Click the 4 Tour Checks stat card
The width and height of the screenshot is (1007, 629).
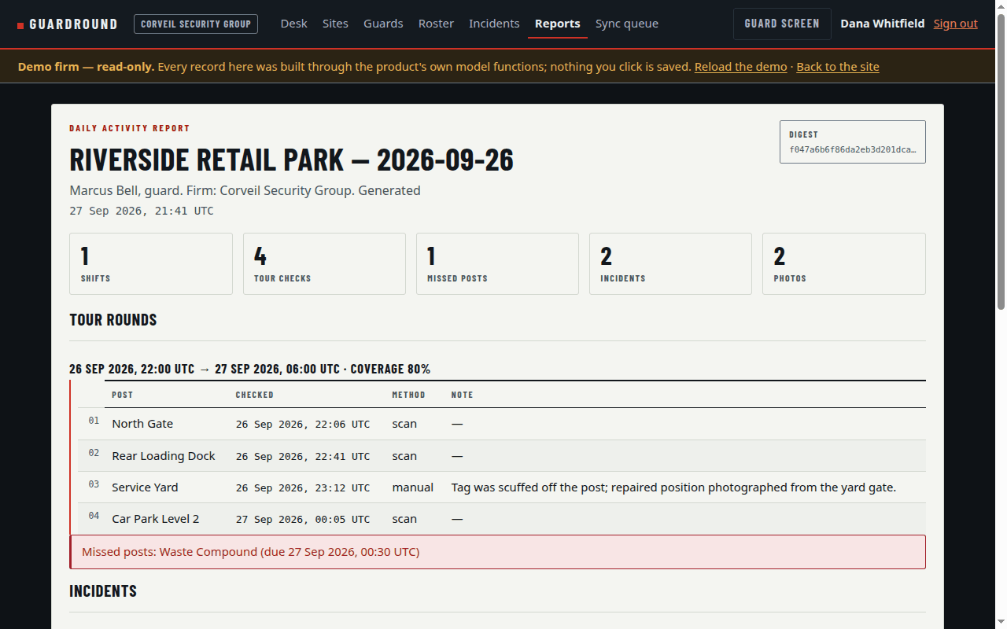coord(324,263)
